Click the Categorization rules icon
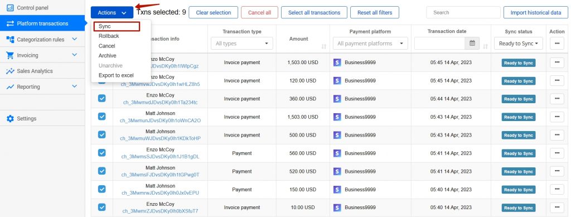Screen dimensions: 571x217 click(x=10, y=39)
